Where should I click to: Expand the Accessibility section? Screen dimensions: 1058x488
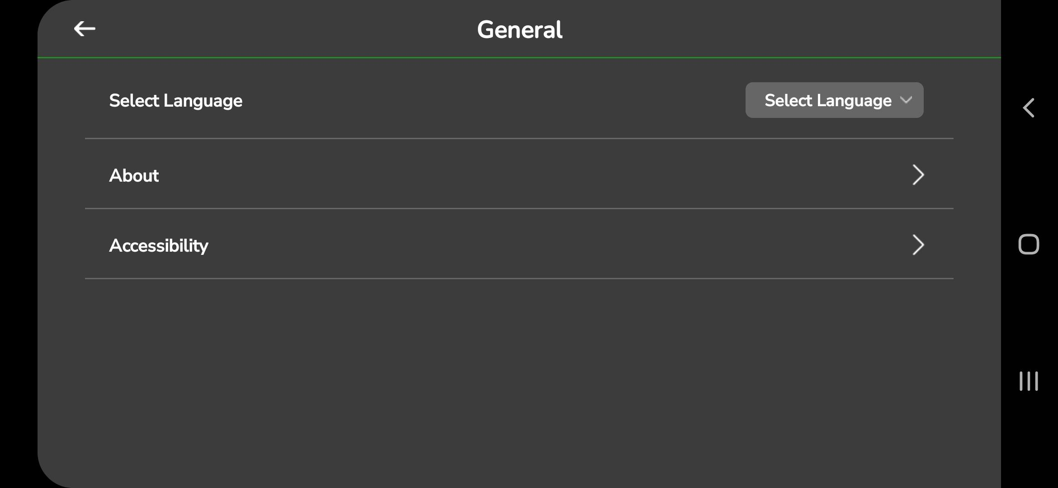519,245
